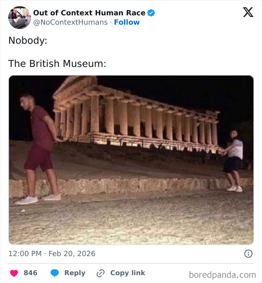Click the "Nobody:" tweet text
Image resolution: width=262 pixels, height=283 pixels.
click(x=28, y=40)
